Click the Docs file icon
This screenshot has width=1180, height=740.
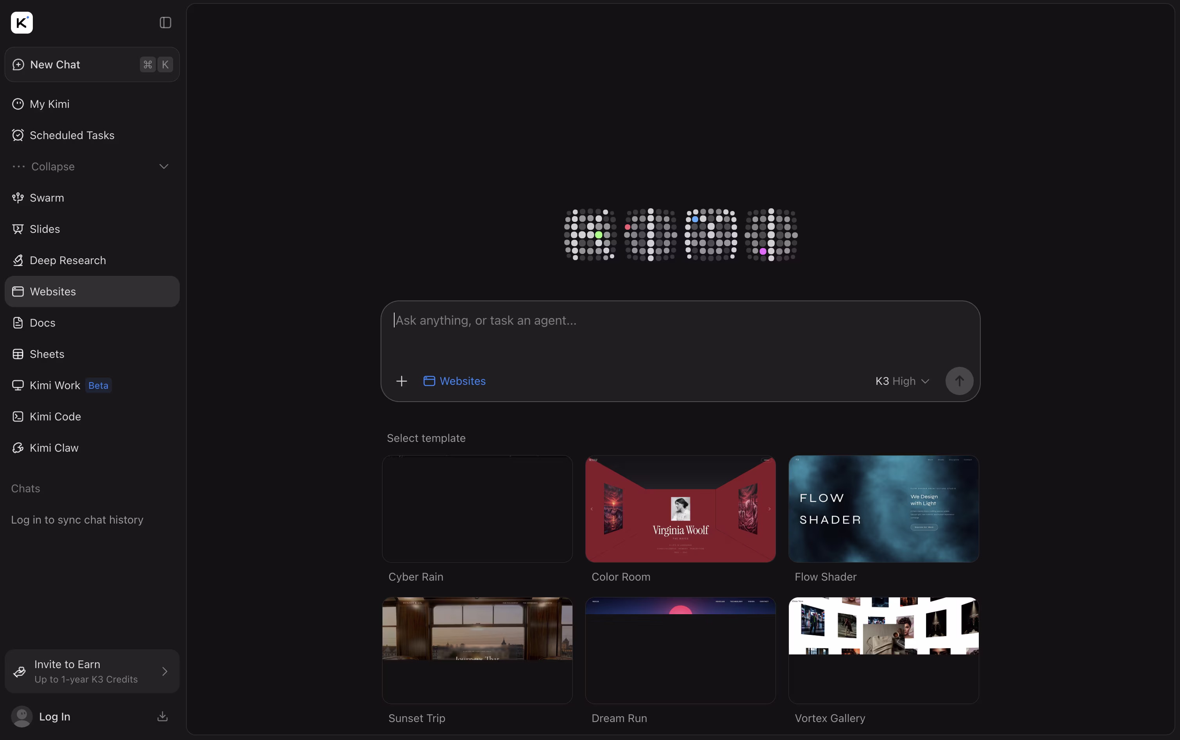[x=18, y=323]
